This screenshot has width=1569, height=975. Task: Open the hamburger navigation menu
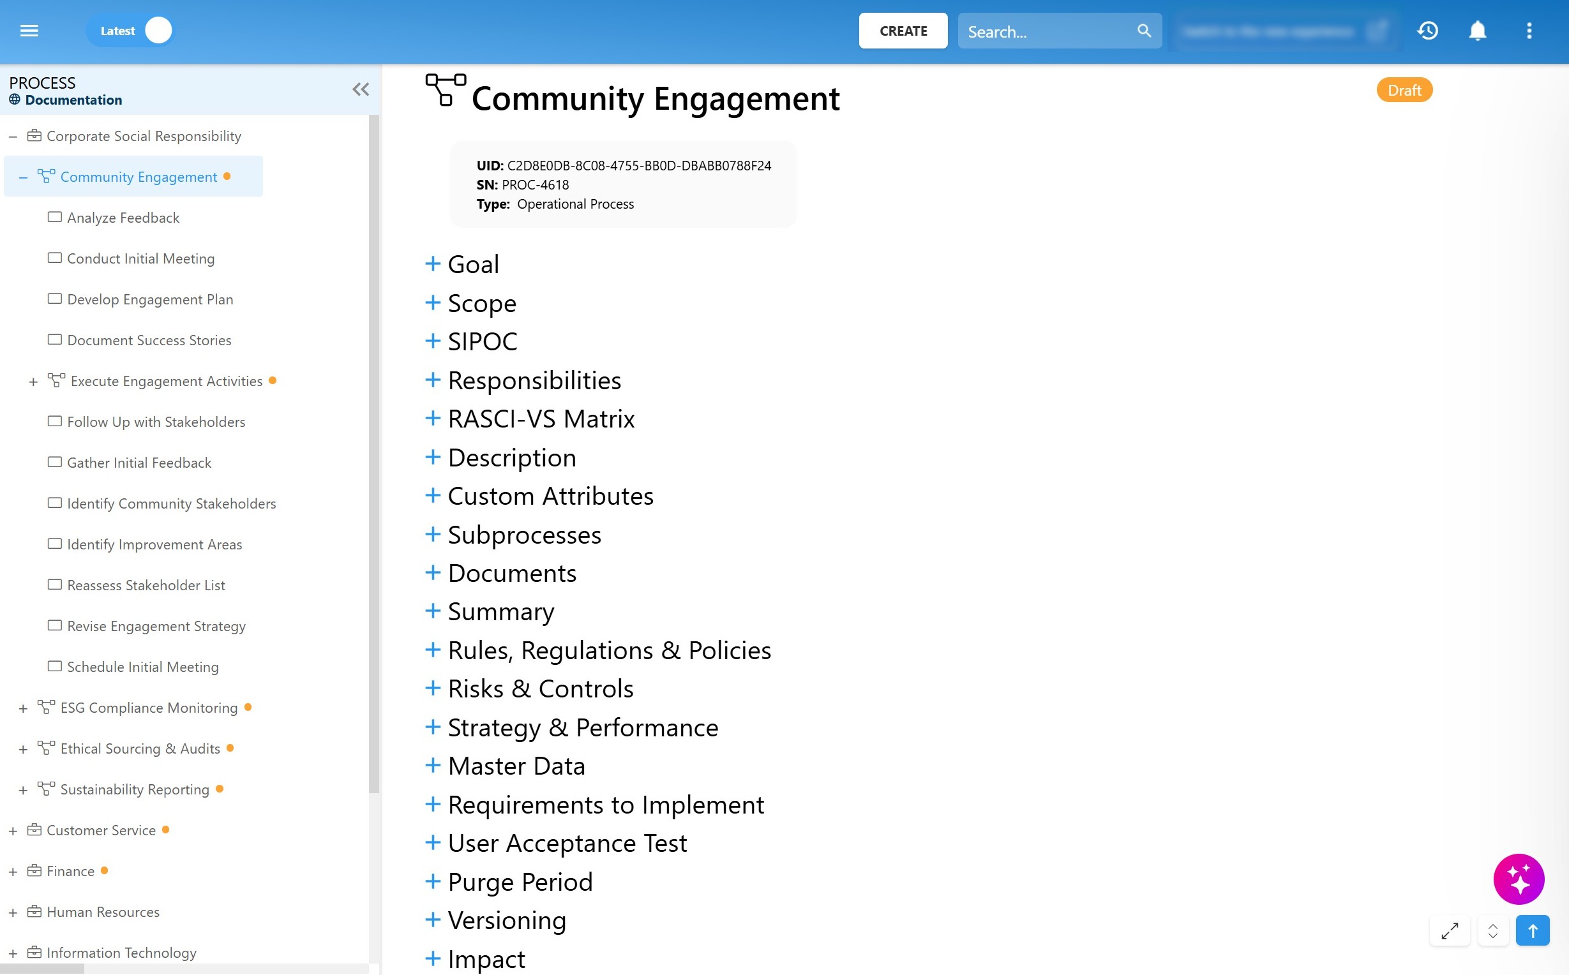(29, 31)
